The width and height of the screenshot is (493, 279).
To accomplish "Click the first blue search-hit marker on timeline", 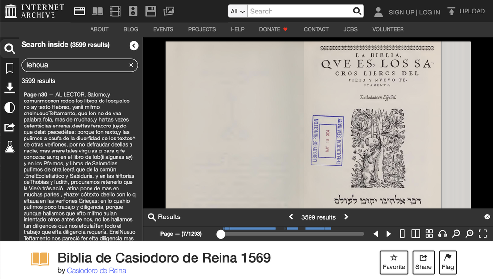I will point(225,228).
